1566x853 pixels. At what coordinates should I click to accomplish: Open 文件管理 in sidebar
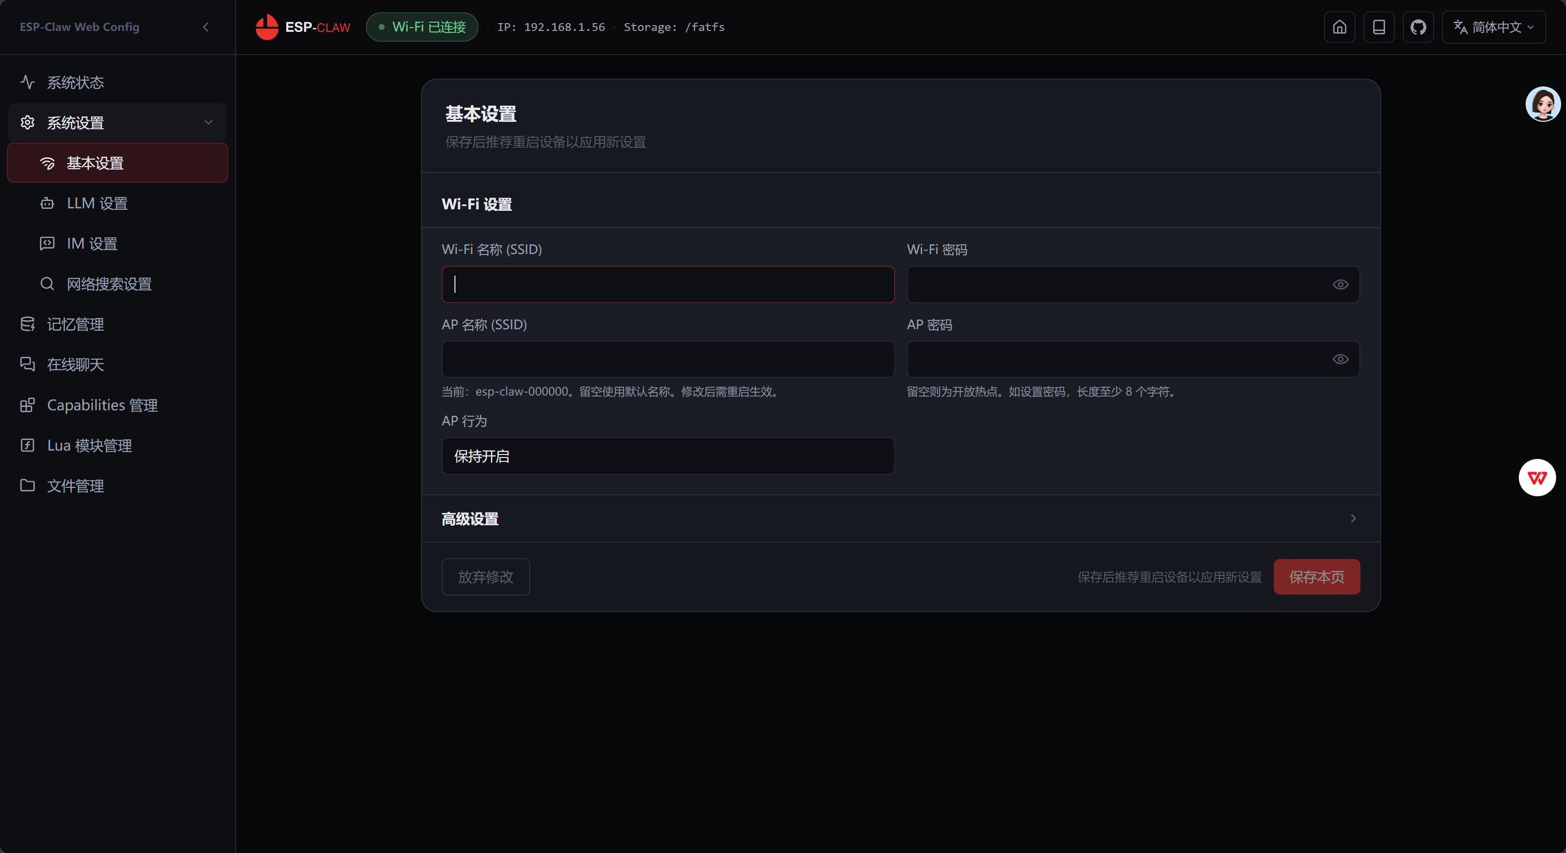point(118,485)
